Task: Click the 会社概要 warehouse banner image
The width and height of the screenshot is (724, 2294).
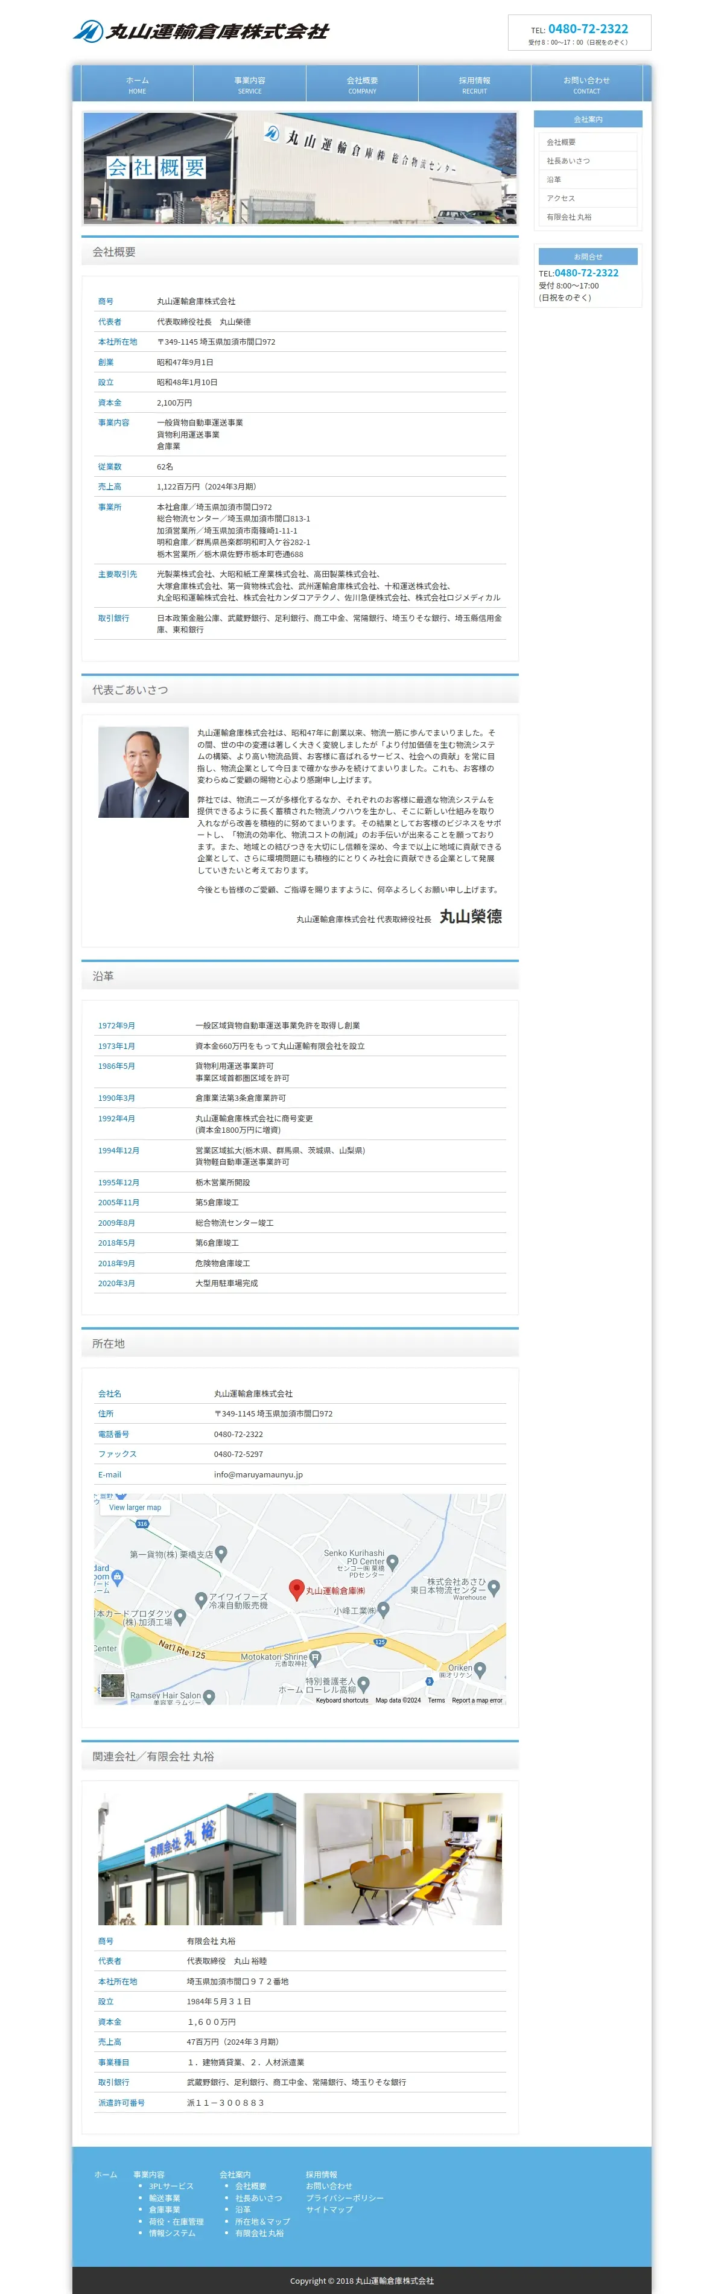Action: 300,167
